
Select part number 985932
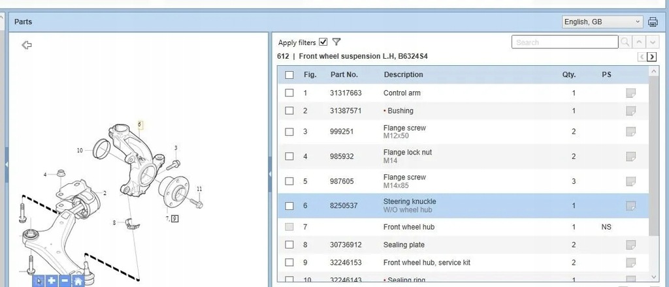[x=342, y=157]
